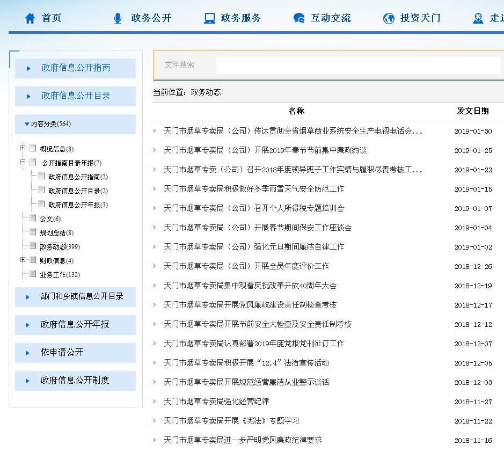Collapse the 公开指南目录年报 tree node
Image resolution: width=504 pixels, height=452 pixels.
pyautogui.click(x=23, y=162)
